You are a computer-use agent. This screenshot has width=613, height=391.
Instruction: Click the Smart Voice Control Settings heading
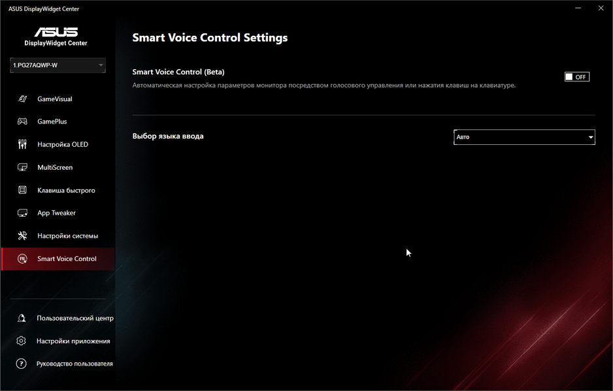point(210,37)
